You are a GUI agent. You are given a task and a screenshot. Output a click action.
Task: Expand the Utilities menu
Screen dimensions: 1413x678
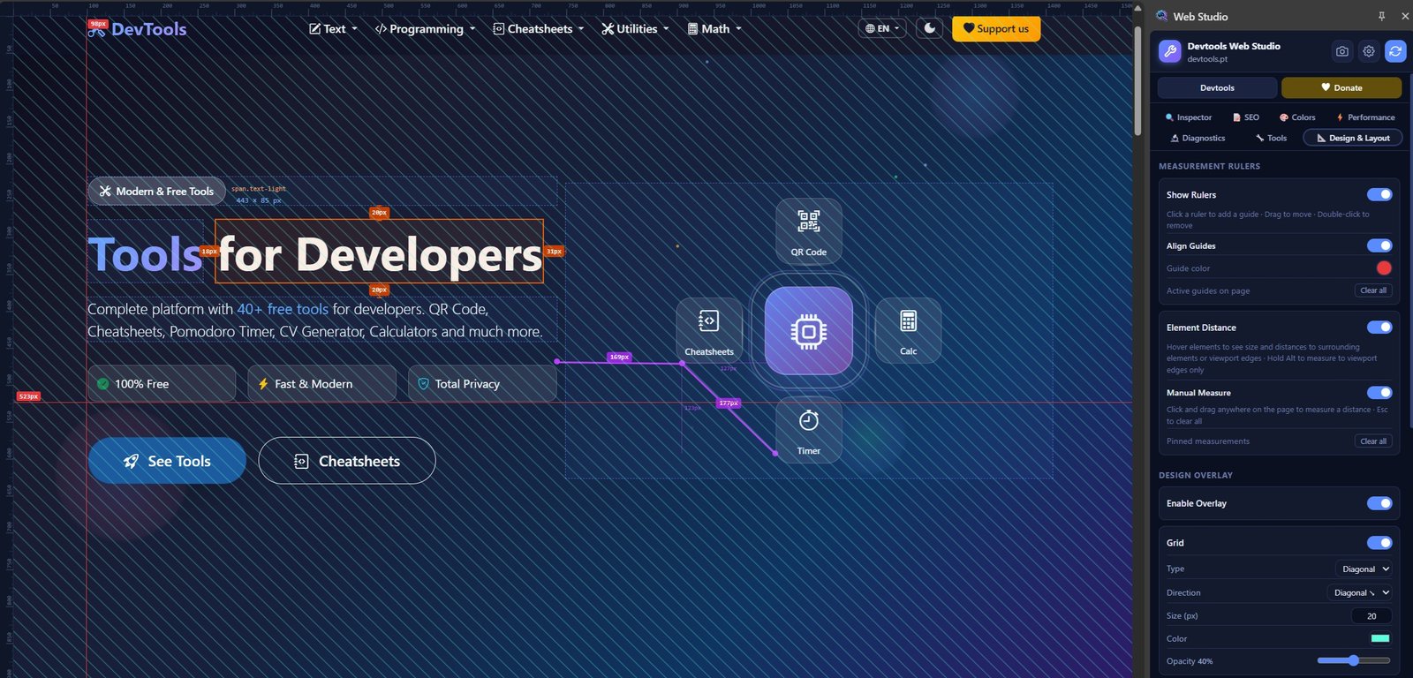[635, 29]
